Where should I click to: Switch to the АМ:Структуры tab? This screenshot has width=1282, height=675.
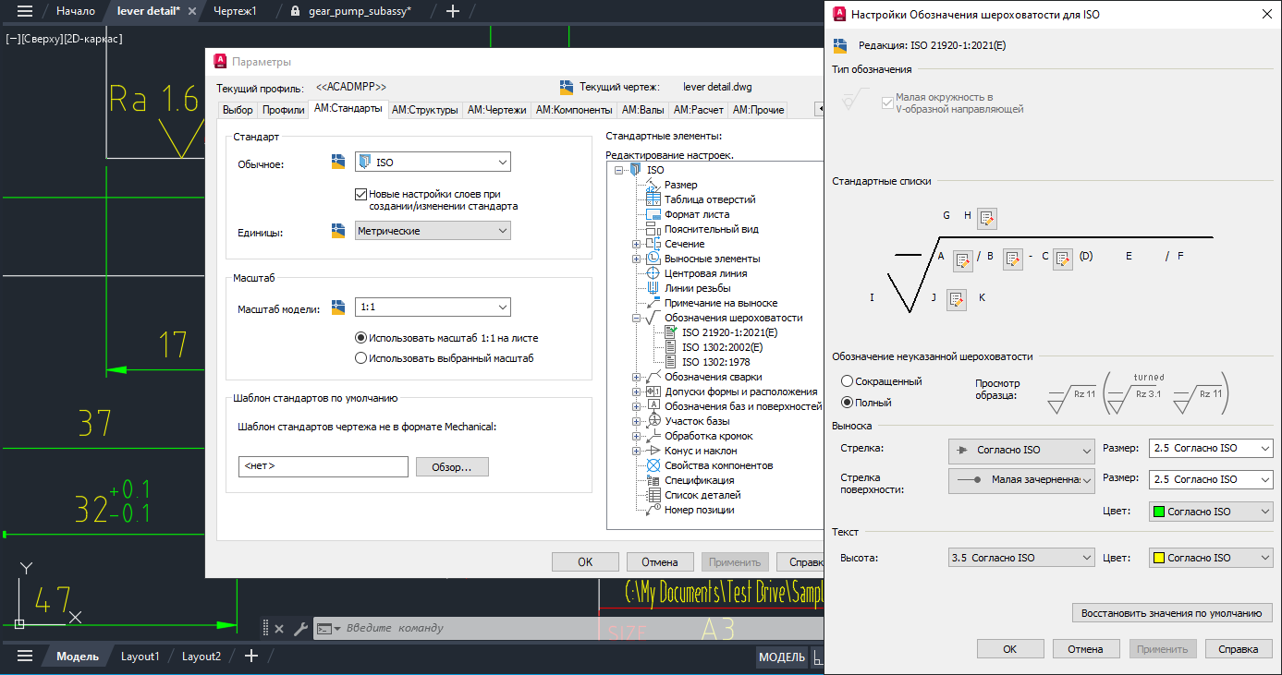pos(424,110)
